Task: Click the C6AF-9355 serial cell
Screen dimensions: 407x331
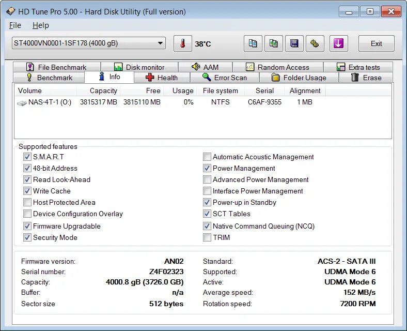Action: point(264,102)
